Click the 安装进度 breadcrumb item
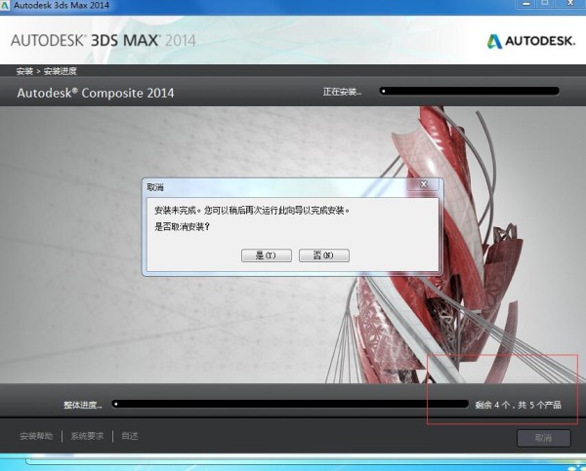 click(x=61, y=71)
